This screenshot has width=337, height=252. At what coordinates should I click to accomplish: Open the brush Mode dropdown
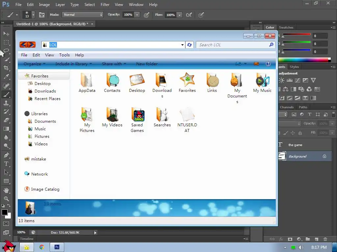click(x=83, y=14)
